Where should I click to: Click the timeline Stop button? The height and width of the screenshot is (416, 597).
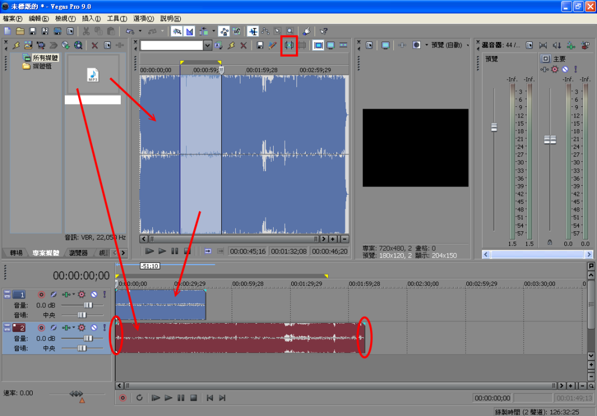(x=193, y=398)
